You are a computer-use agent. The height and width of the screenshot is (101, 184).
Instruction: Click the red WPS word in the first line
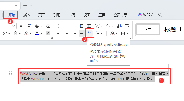[24, 73]
